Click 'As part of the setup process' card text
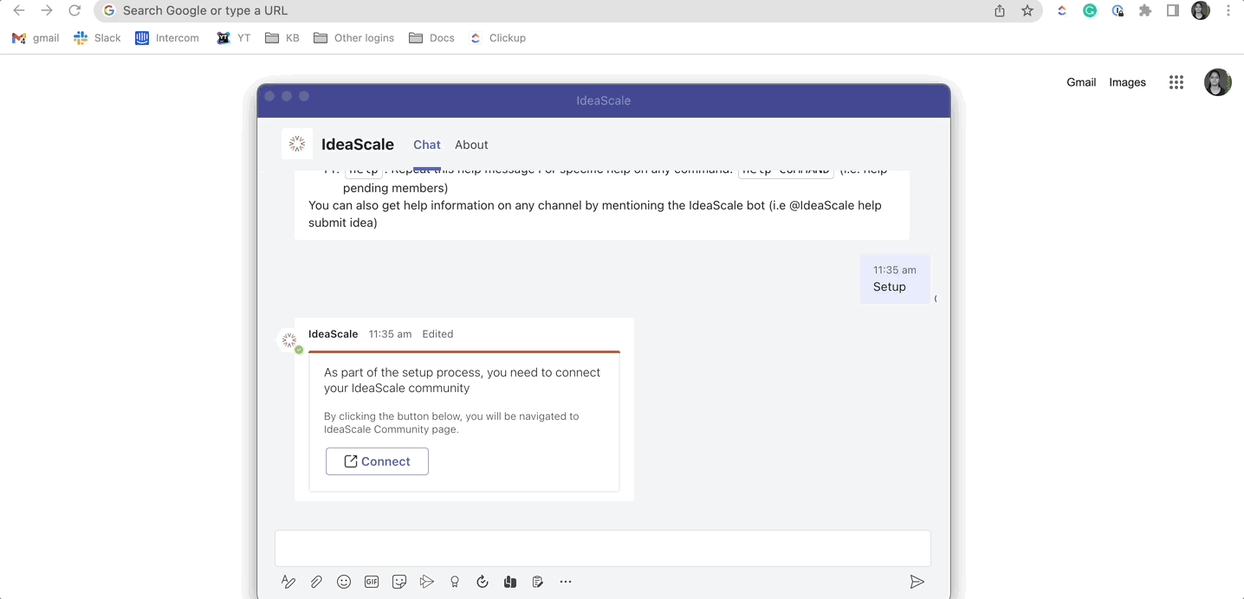Viewport: 1244px width, 599px height. 462,380
